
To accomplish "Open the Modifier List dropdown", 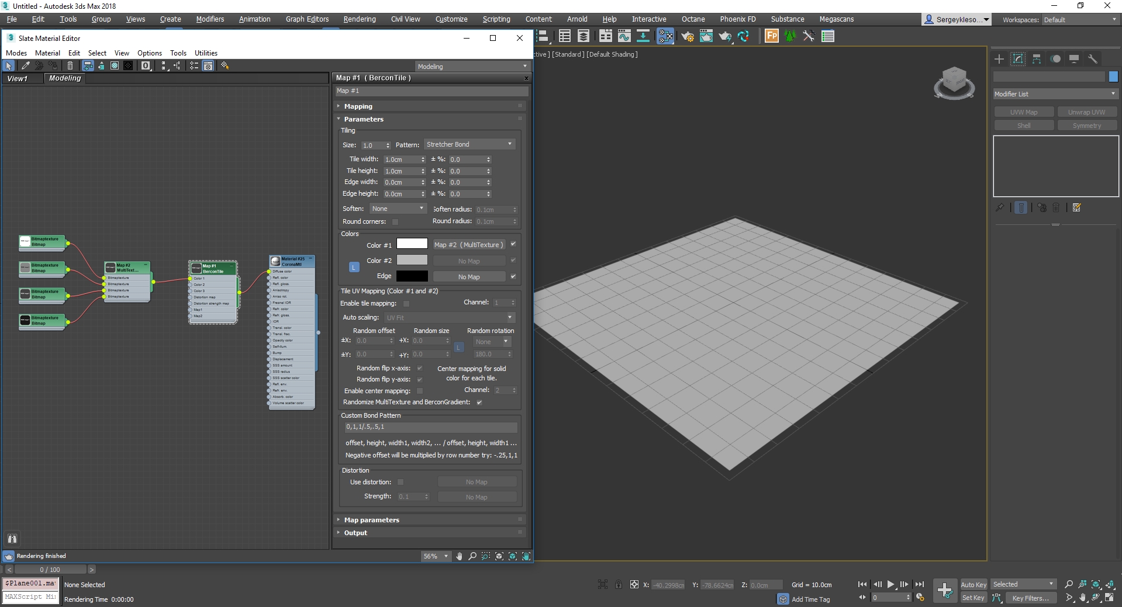I will coord(1055,94).
